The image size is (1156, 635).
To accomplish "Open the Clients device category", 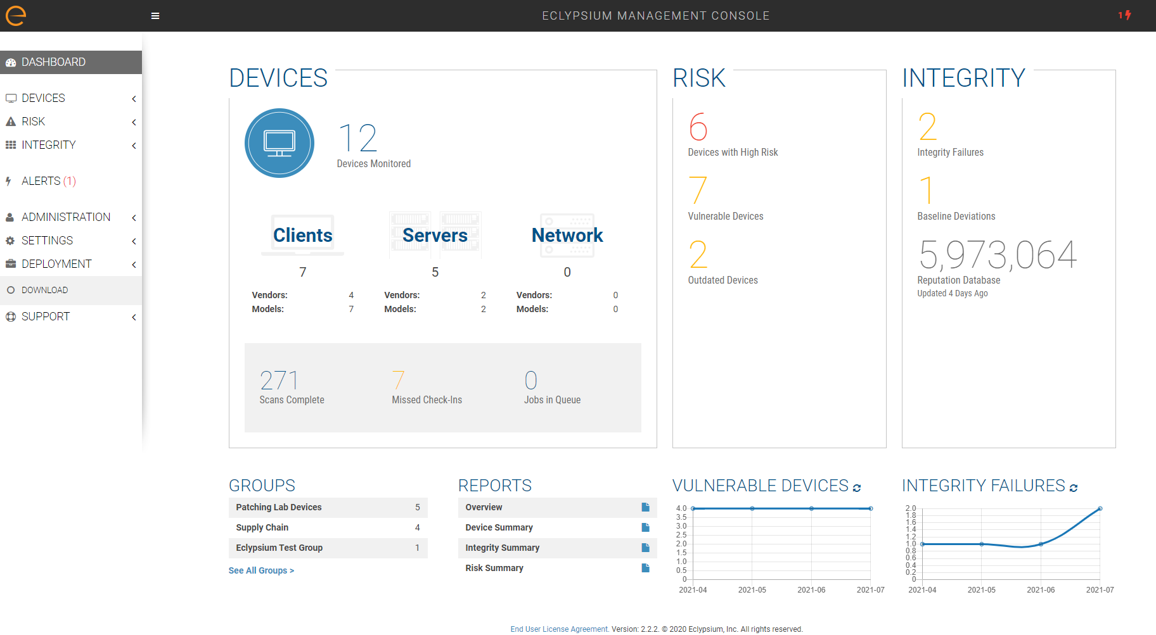I will 303,235.
